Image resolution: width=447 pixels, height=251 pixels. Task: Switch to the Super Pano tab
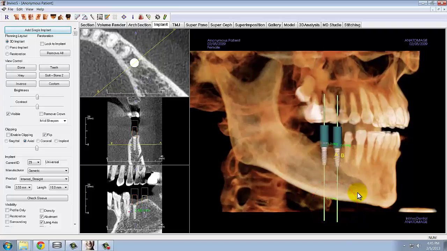pyautogui.click(x=197, y=25)
